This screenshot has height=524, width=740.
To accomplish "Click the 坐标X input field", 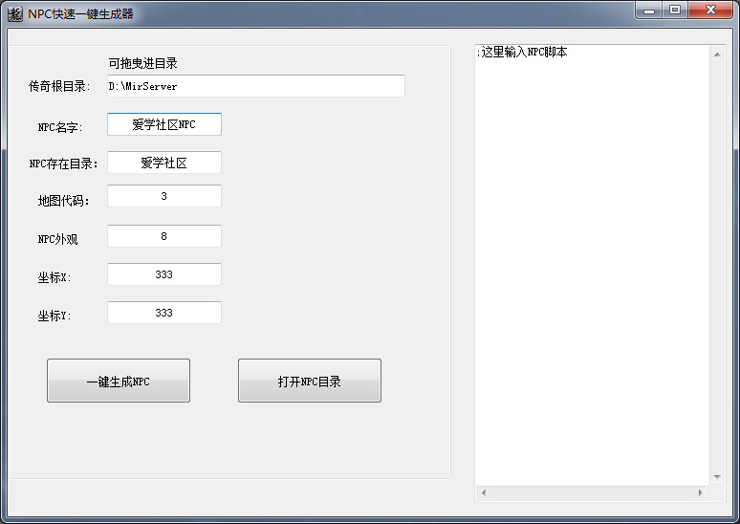I will (x=164, y=274).
